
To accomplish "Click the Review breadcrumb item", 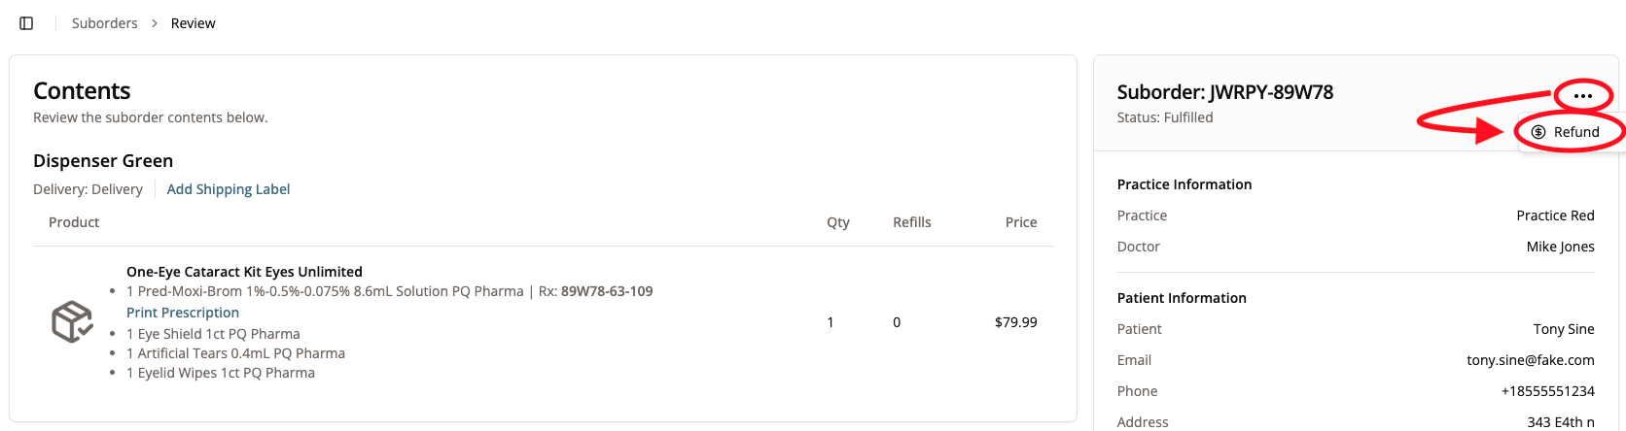I will [x=193, y=23].
